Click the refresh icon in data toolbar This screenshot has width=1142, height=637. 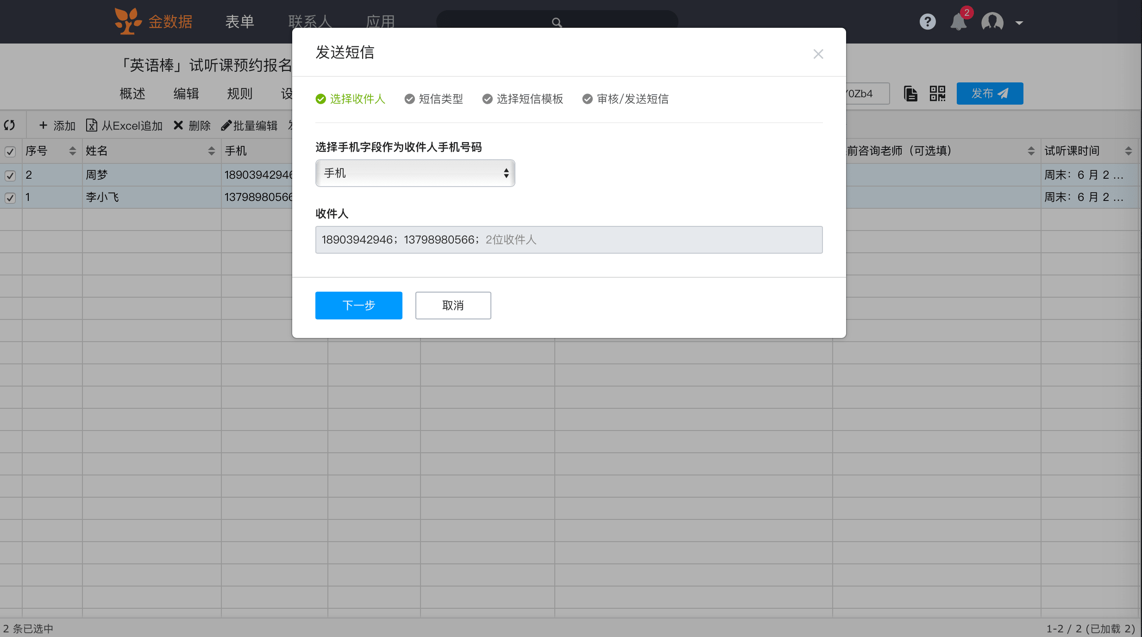tap(10, 125)
